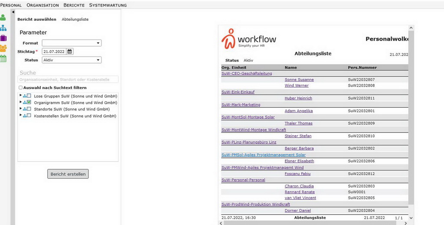Open the Personal menu
Image resolution: width=444 pixels, height=225 pixels.
11,5
